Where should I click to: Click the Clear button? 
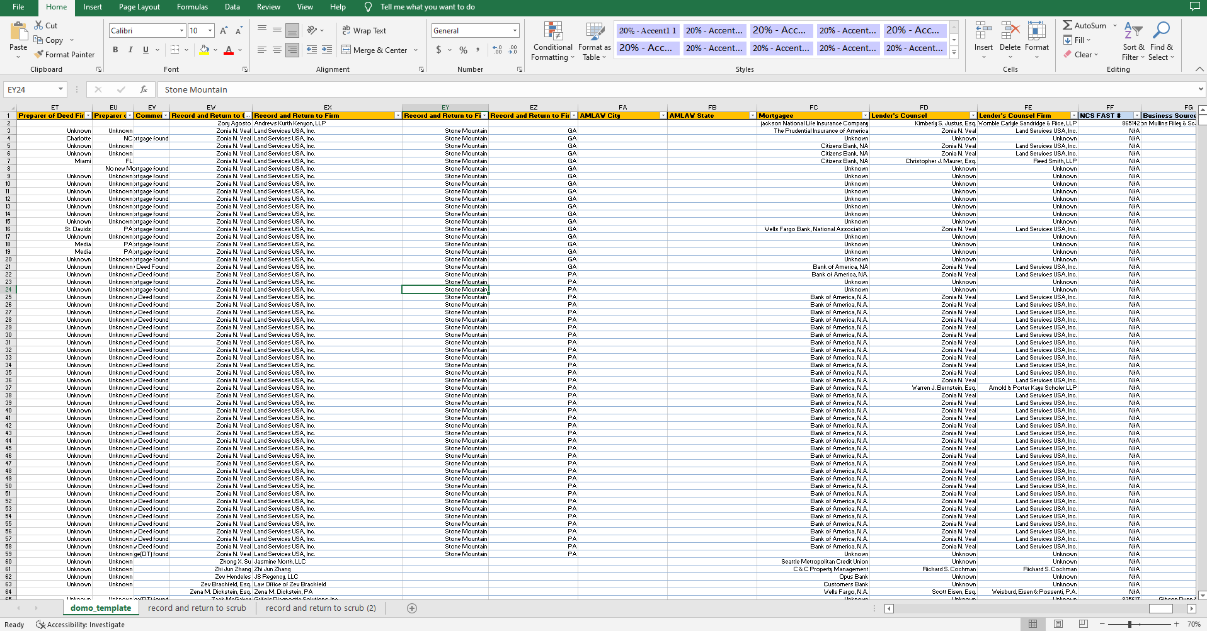point(1080,54)
